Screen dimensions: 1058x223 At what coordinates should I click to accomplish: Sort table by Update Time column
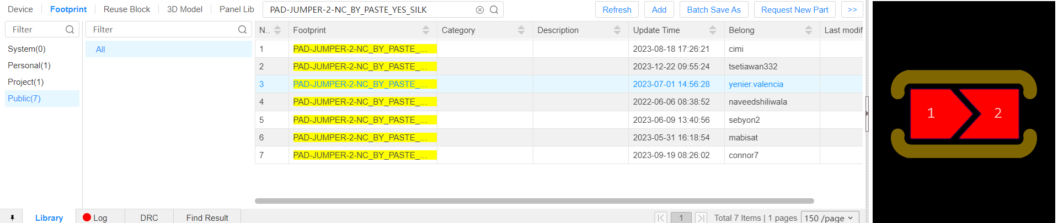pos(713,30)
